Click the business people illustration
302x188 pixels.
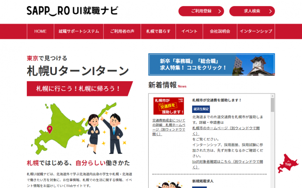click(105, 134)
